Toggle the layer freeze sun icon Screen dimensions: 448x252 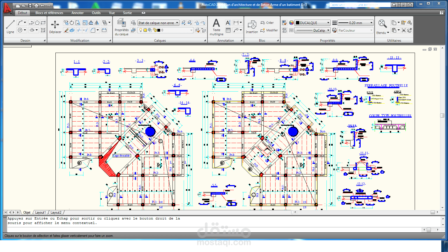[145, 30]
